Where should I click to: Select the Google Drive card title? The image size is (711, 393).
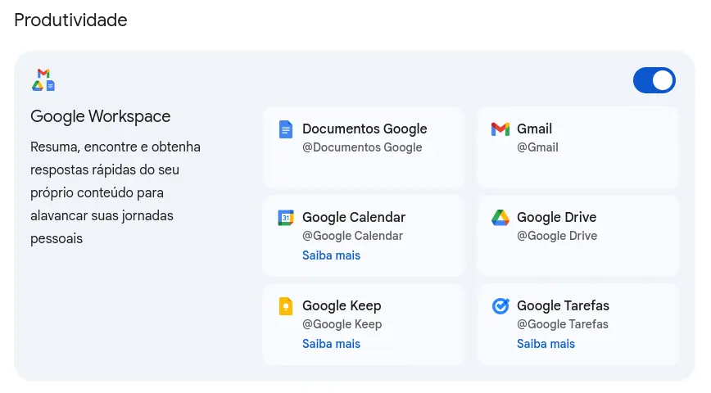click(556, 217)
